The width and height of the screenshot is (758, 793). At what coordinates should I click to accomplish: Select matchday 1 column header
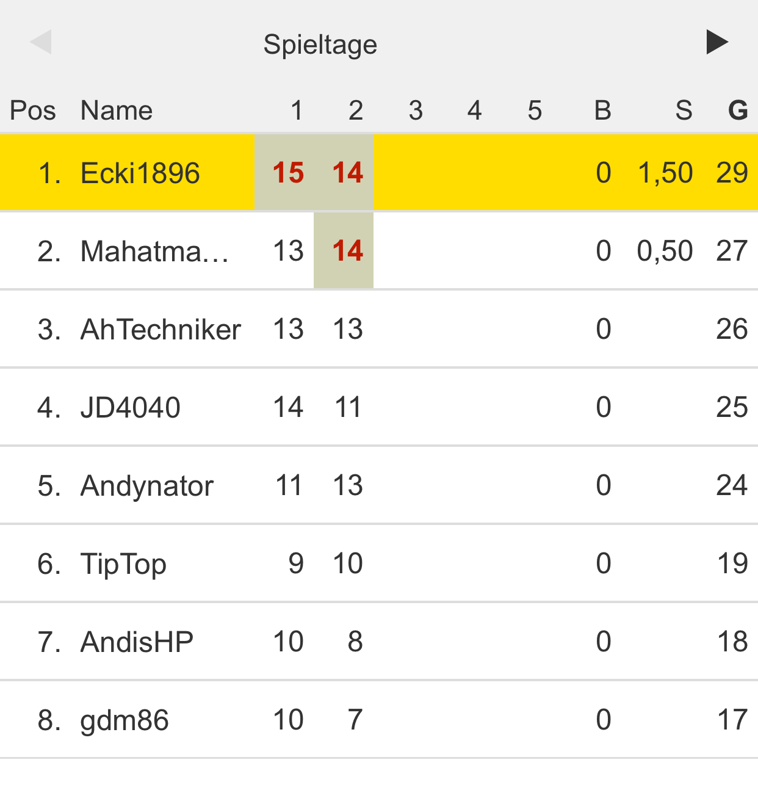[297, 110]
